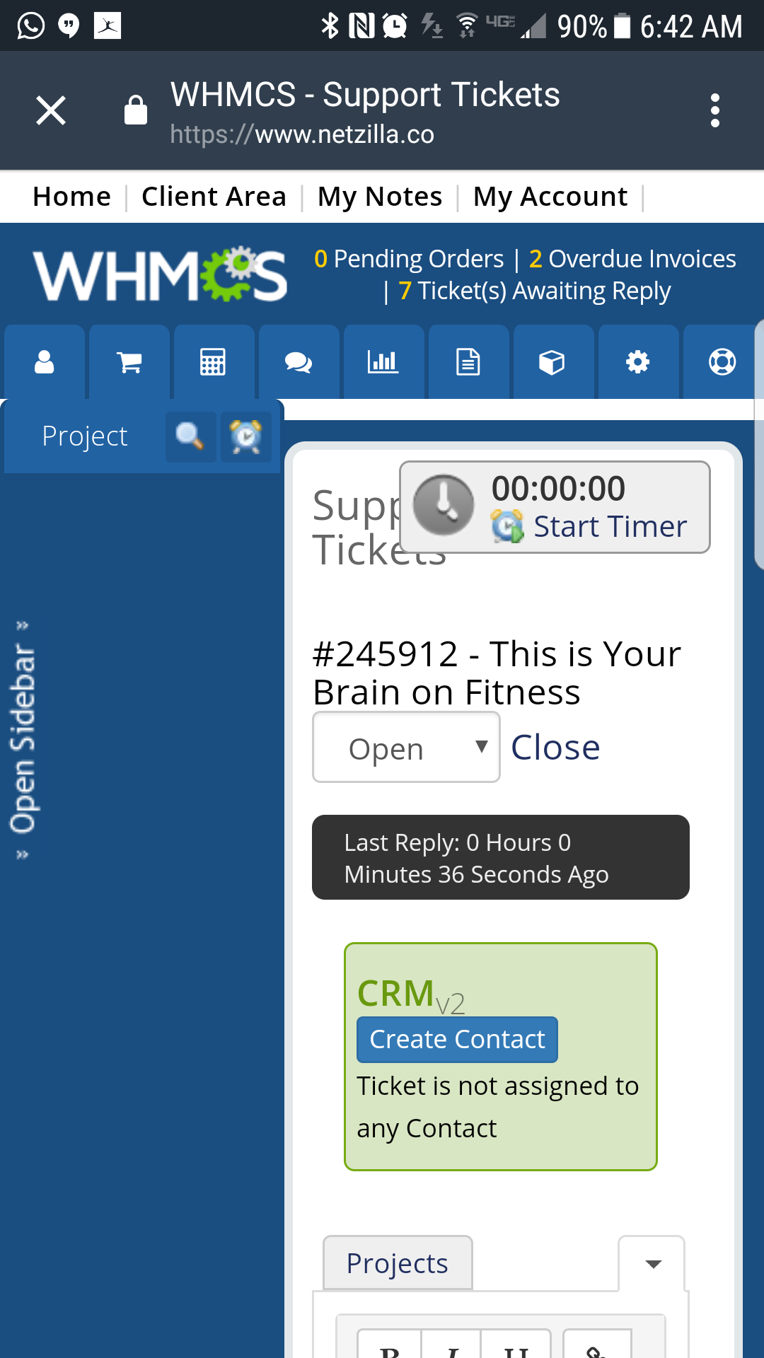This screenshot has height=1358, width=764.
Task: Switch to the Projects tab
Action: click(x=397, y=1263)
